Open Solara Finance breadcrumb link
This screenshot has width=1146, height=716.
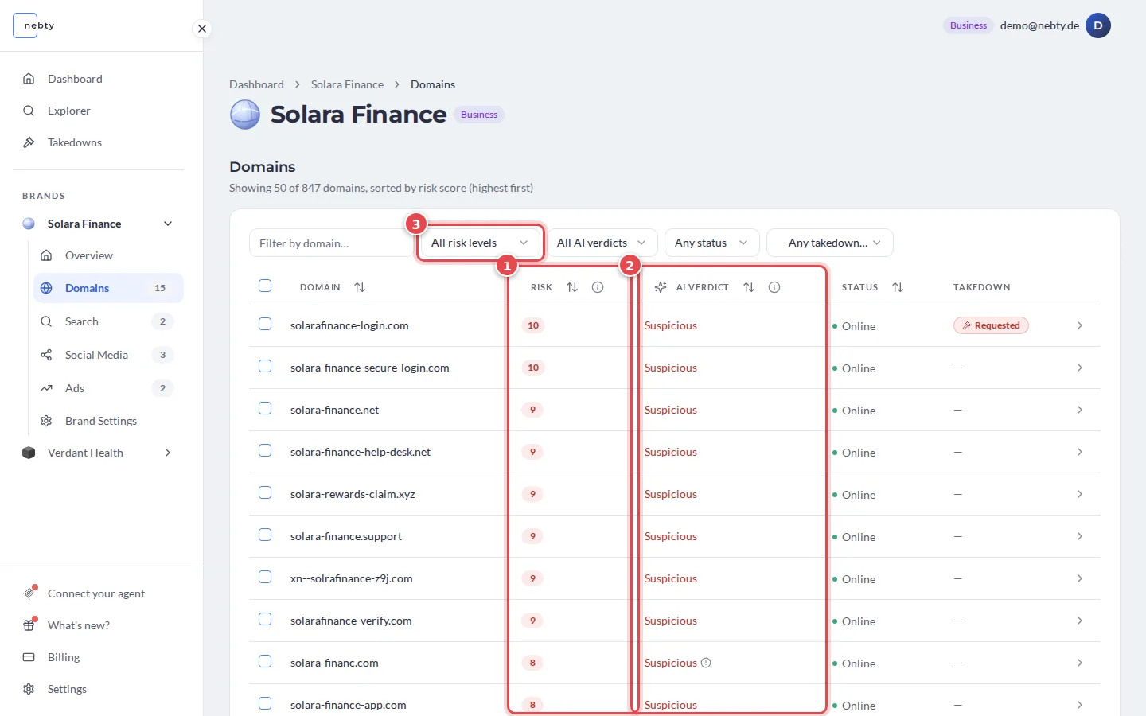[x=347, y=84]
